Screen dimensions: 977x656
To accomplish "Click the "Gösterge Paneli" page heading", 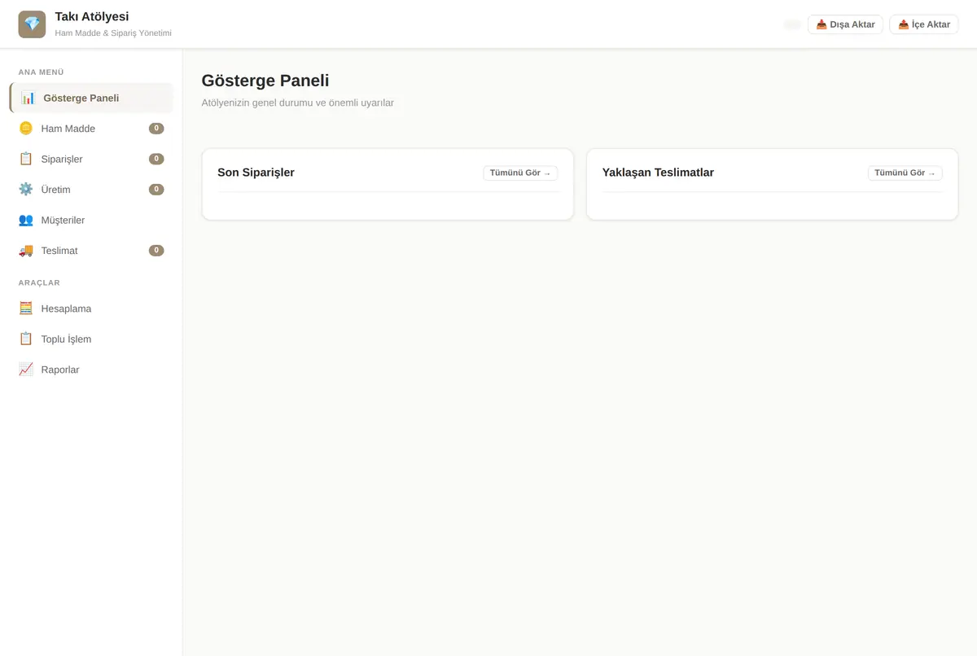I will (x=265, y=81).
